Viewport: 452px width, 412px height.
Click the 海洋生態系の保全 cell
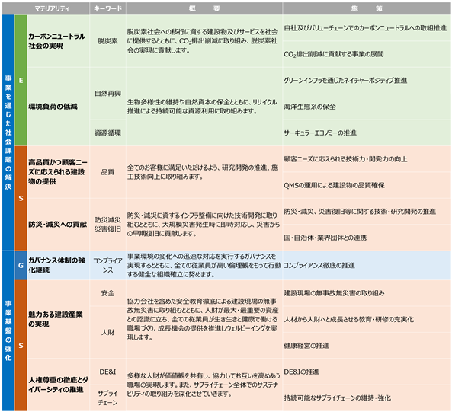pos(367,107)
